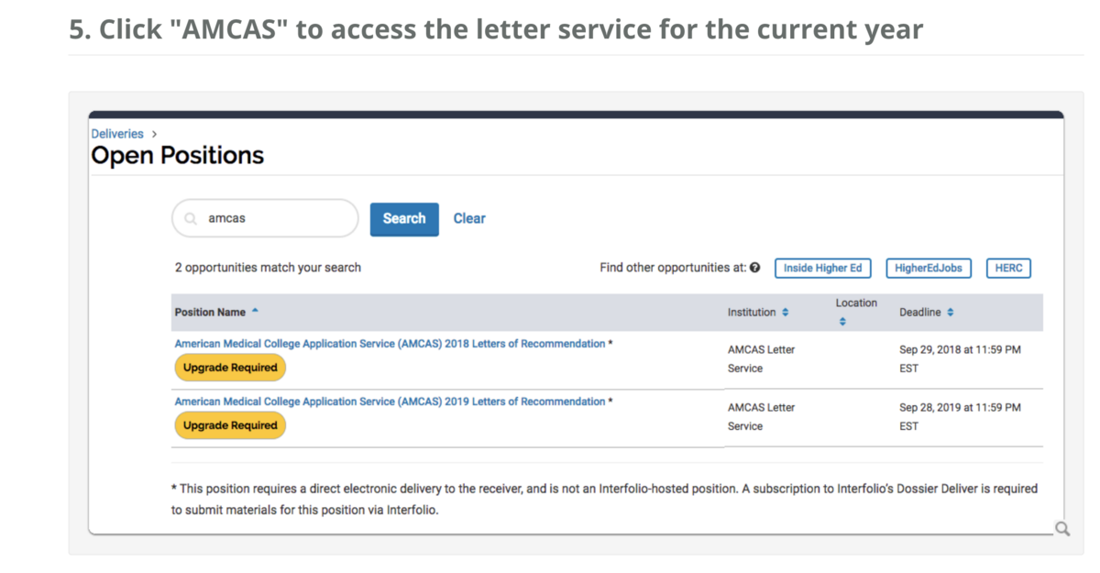Click Upgrade Required under the 2018 position
Screen dimensions: 1100x573
click(230, 368)
